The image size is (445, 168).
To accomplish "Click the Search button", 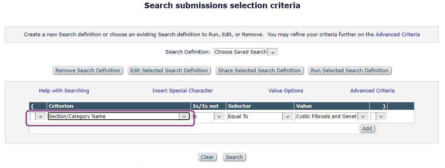I will tap(234, 157).
